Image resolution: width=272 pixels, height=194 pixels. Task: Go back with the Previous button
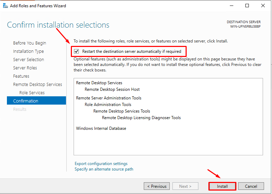coord(157,186)
